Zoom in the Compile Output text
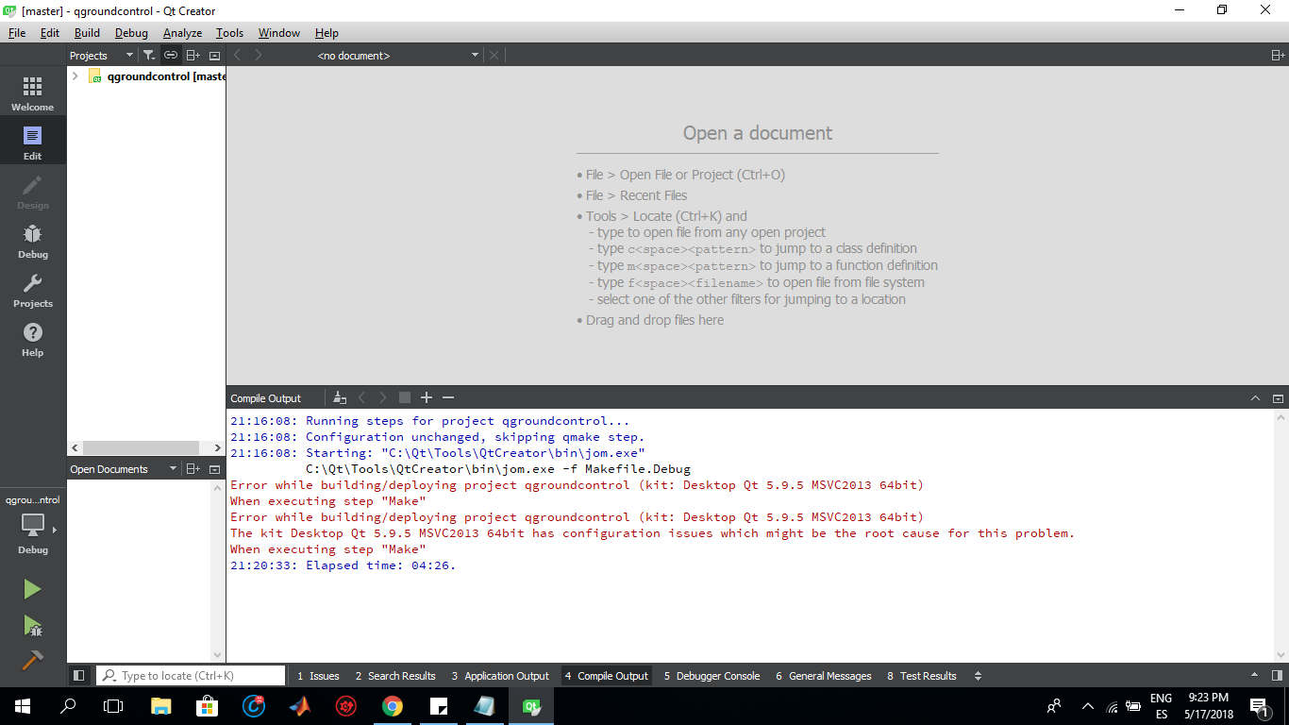This screenshot has width=1289, height=725. (427, 398)
